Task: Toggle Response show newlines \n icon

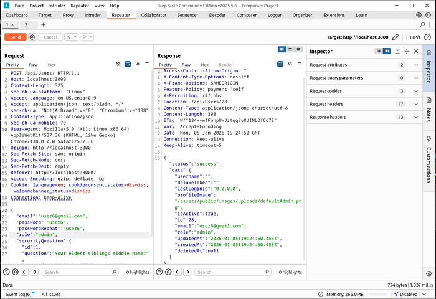Action: (x=290, y=64)
